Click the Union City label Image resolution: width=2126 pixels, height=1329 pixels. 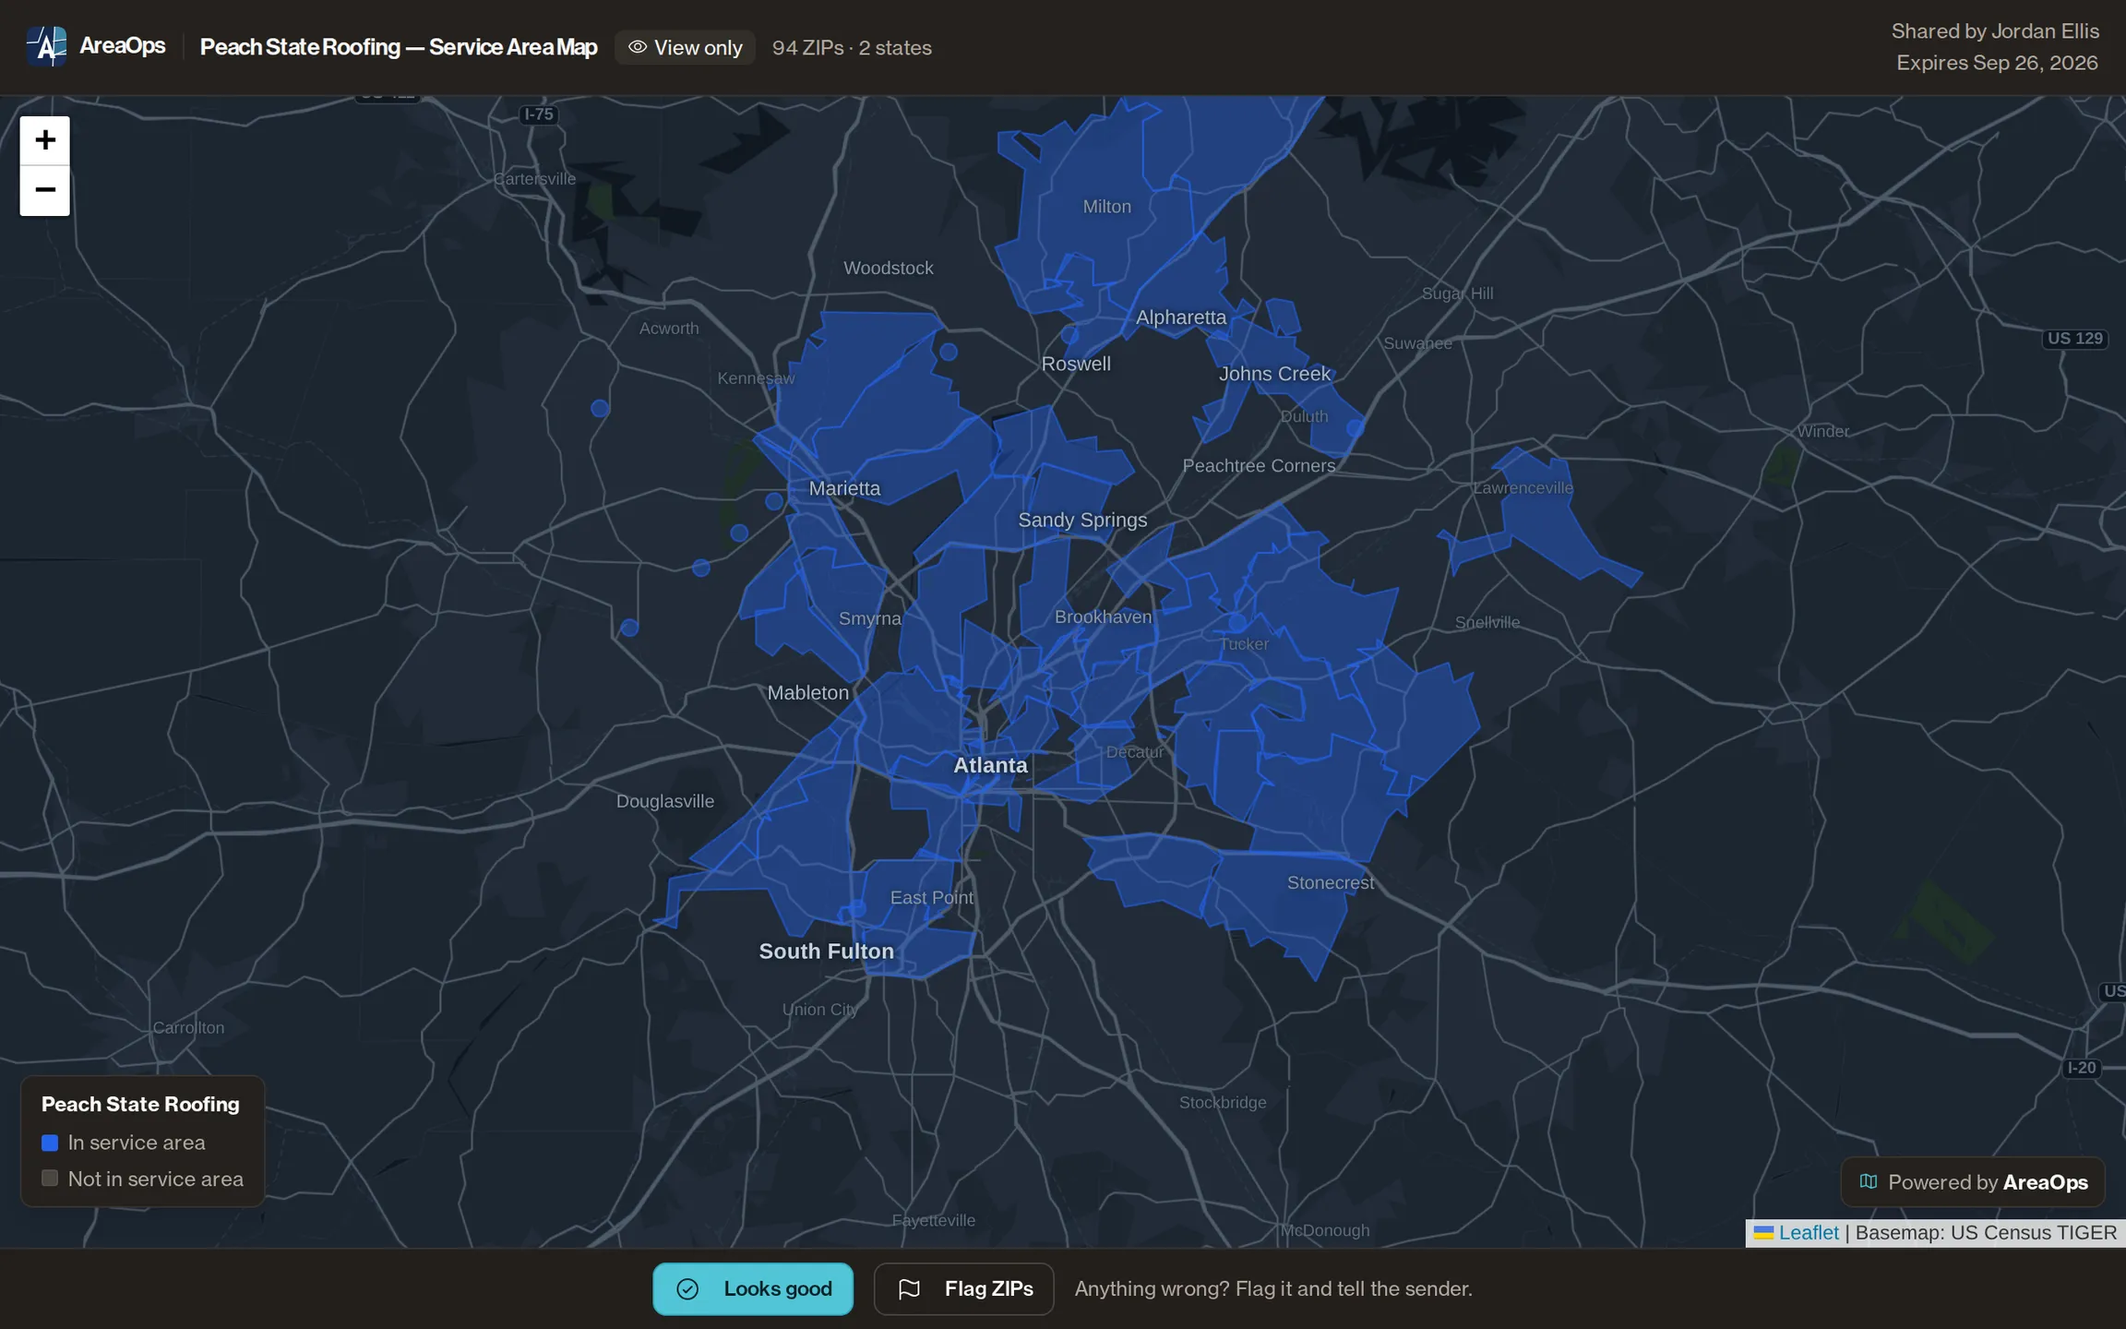pos(820,1010)
